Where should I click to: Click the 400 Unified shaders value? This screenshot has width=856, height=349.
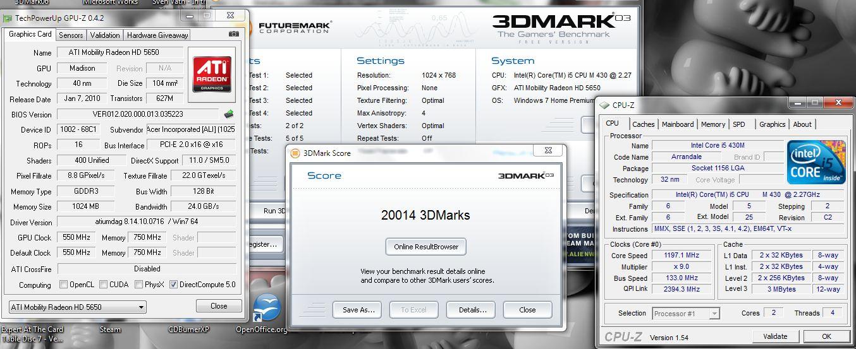pos(92,160)
